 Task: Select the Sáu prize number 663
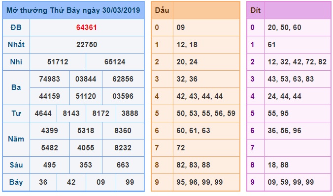(123, 165)
